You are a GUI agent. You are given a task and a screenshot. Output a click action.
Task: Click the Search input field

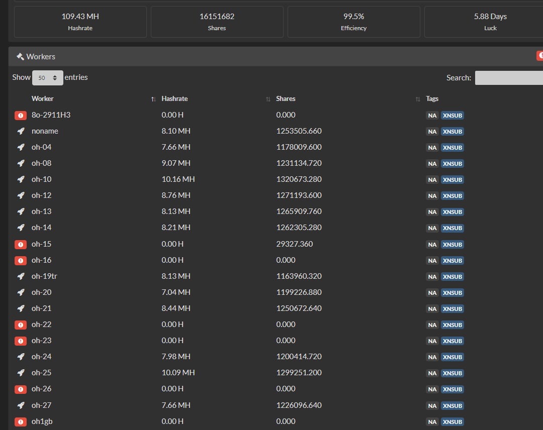(509, 78)
